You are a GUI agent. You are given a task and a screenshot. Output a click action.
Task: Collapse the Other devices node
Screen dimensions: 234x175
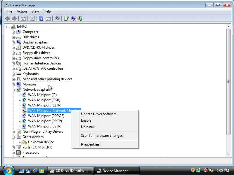pos(13,137)
